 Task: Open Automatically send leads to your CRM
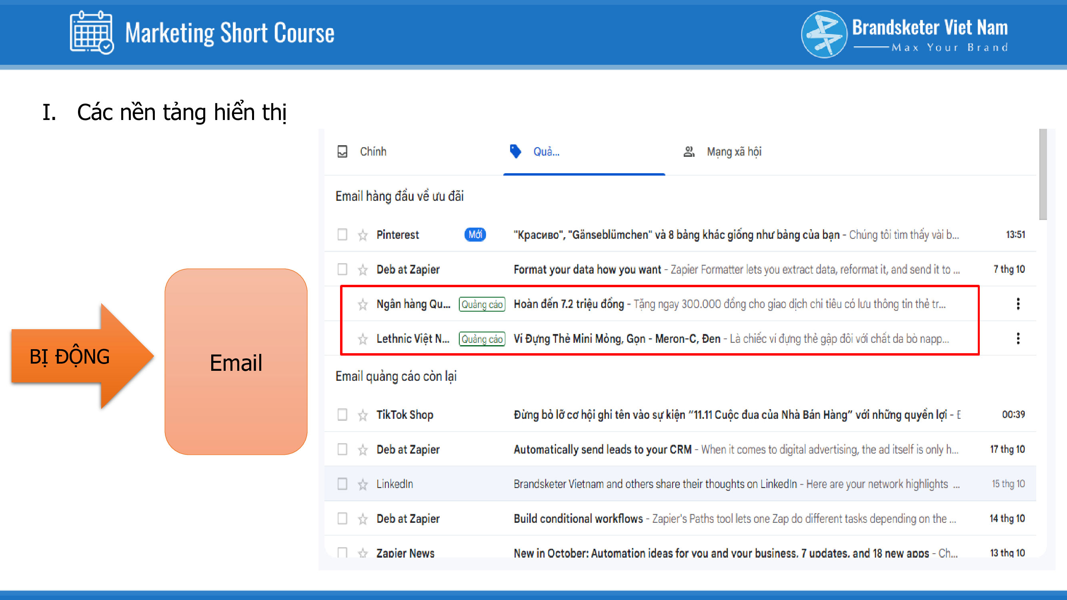(x=603, y=450)
